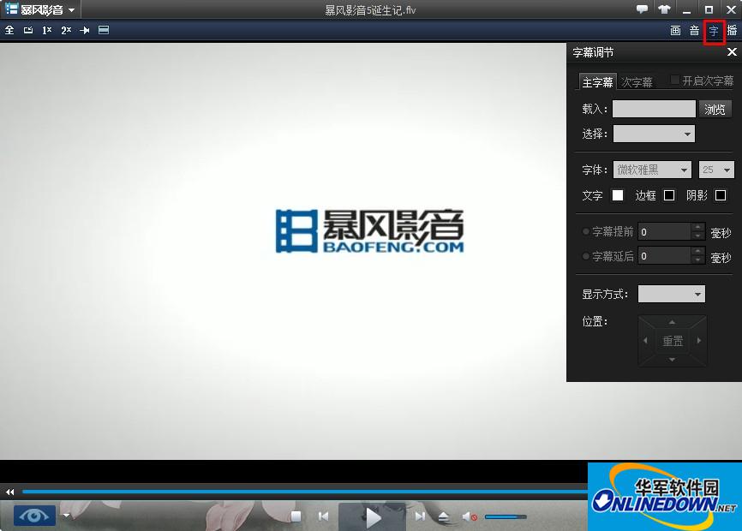Open the 字 subtitle adjustment panel
Screen dimensions: 742x531
point(714,31)
